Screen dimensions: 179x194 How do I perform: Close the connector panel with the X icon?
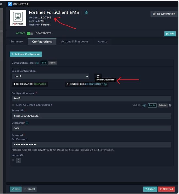pyautogui.click(x=1, y=4)
